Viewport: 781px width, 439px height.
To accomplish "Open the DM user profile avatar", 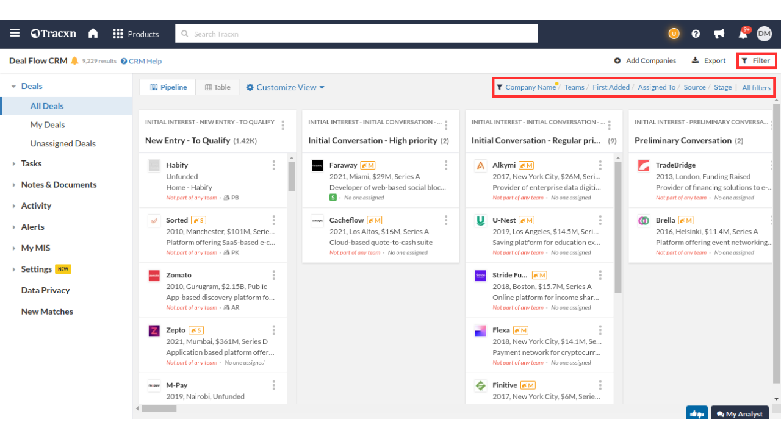I will pyautogui.click(x=764, y=34).
